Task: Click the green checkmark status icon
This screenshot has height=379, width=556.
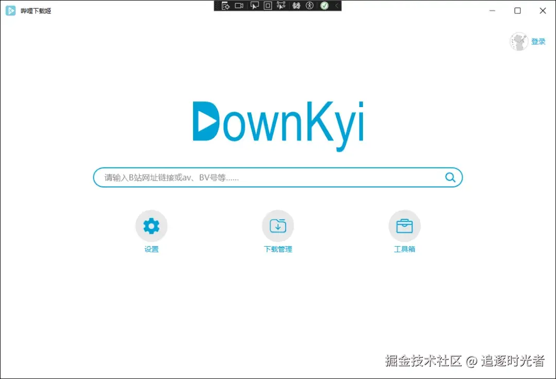Action: pos(324,6)
